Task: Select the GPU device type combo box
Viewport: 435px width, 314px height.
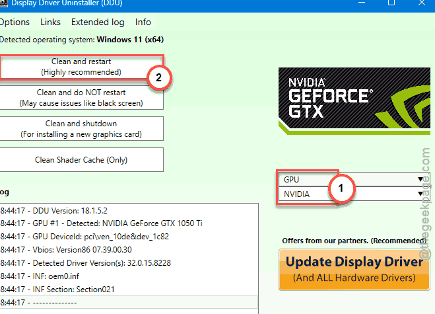Action: click(x=354, y=180)
